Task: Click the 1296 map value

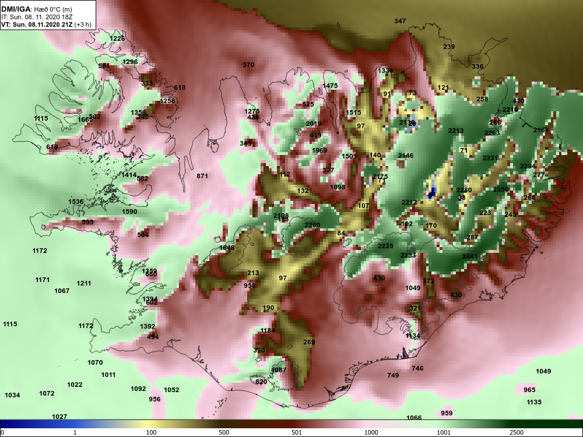Action: 130,62
